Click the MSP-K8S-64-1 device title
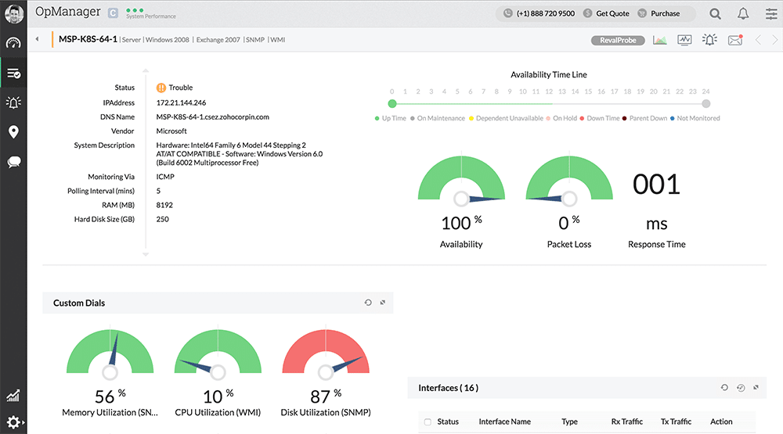 coord(88,39)
